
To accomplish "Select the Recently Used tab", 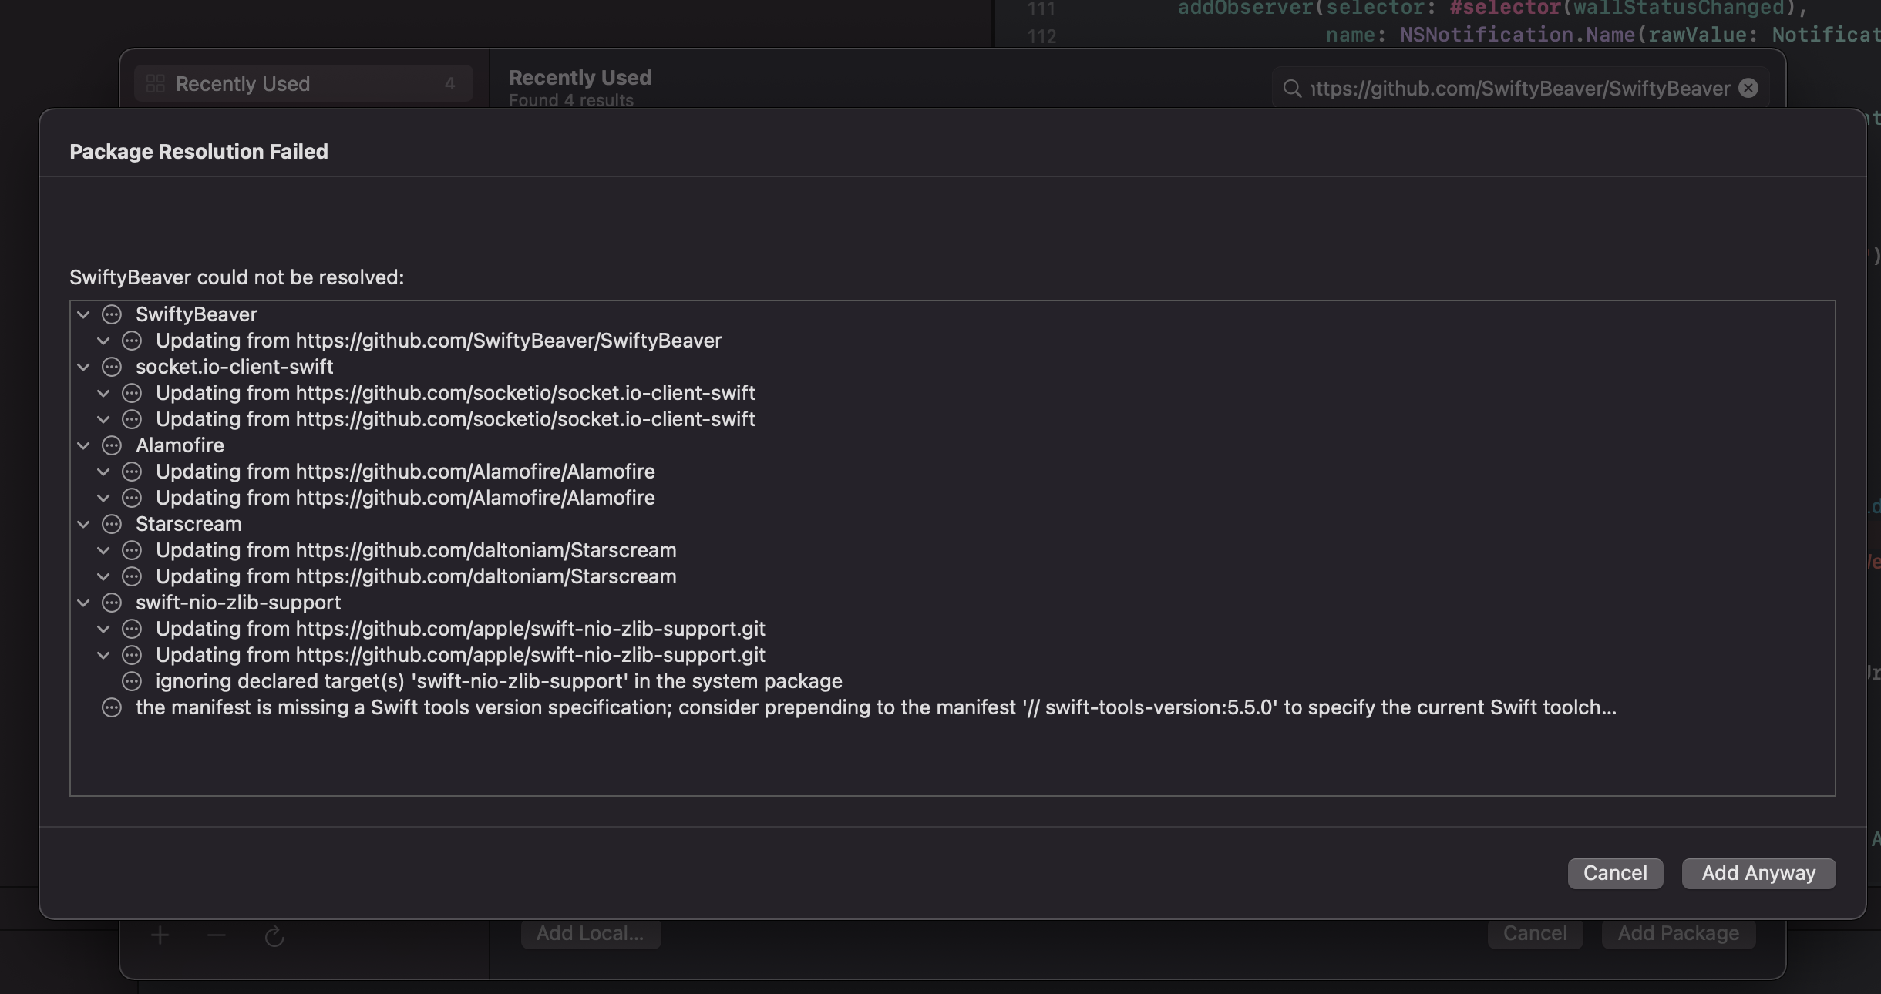I will coord(301,83).
